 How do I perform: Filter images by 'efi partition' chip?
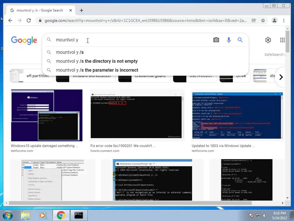(31, 76)
